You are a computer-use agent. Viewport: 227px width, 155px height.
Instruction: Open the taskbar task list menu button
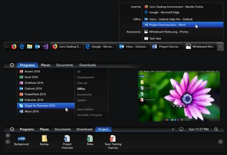220,47
